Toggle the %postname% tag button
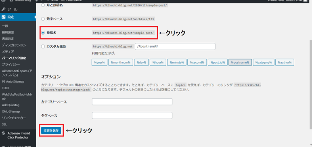Viewport: 312px width, 147px height. coord(240,62)
